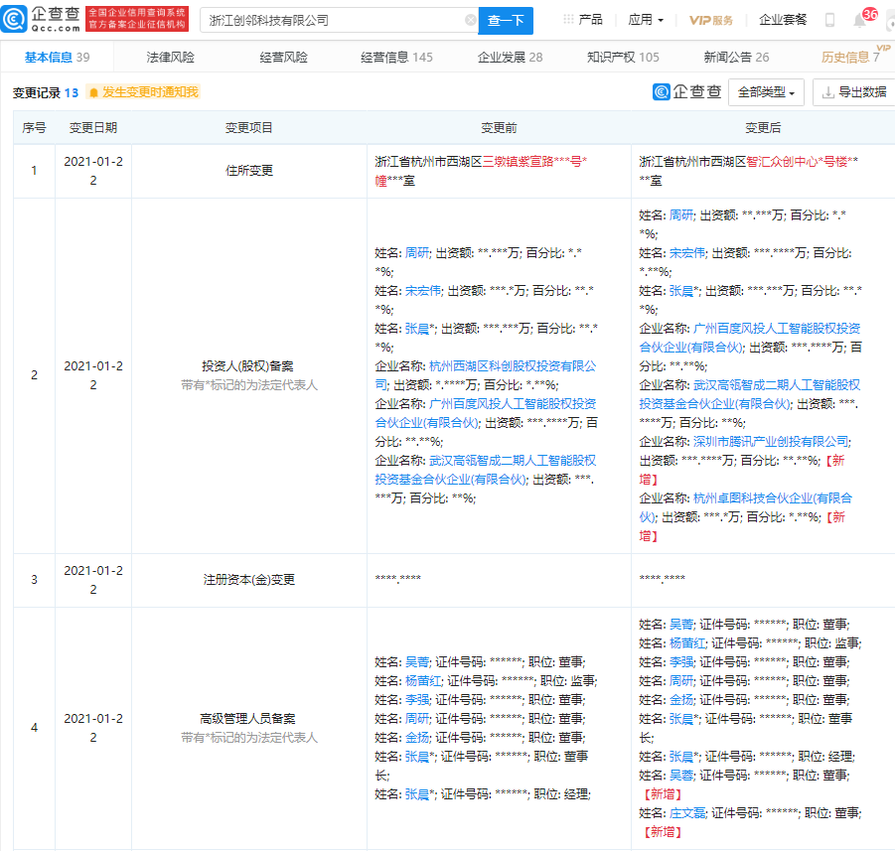895x851 pixels.
Task: Clear the search box text
Action: 470,20
